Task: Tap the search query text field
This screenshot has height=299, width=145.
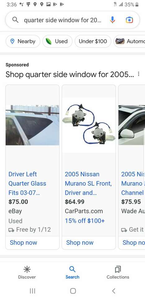Action: tap(63, 20)
